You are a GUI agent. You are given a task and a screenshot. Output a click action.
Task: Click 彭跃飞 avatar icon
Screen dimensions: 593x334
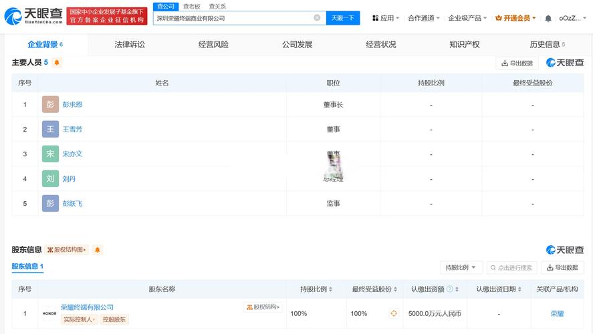click(x=50, y=203)
